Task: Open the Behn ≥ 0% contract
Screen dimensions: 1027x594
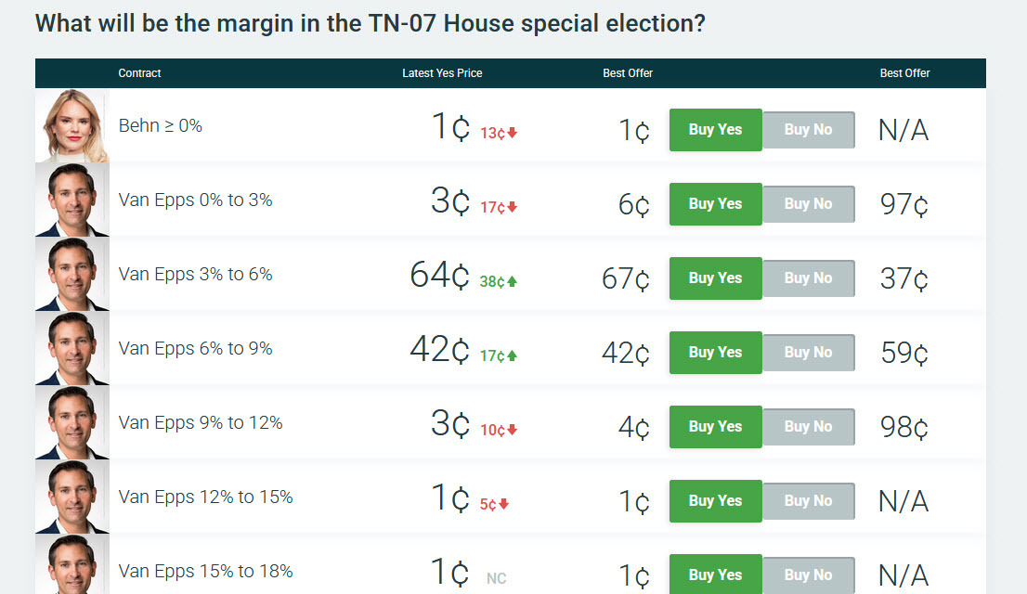Action: point(160,126)
